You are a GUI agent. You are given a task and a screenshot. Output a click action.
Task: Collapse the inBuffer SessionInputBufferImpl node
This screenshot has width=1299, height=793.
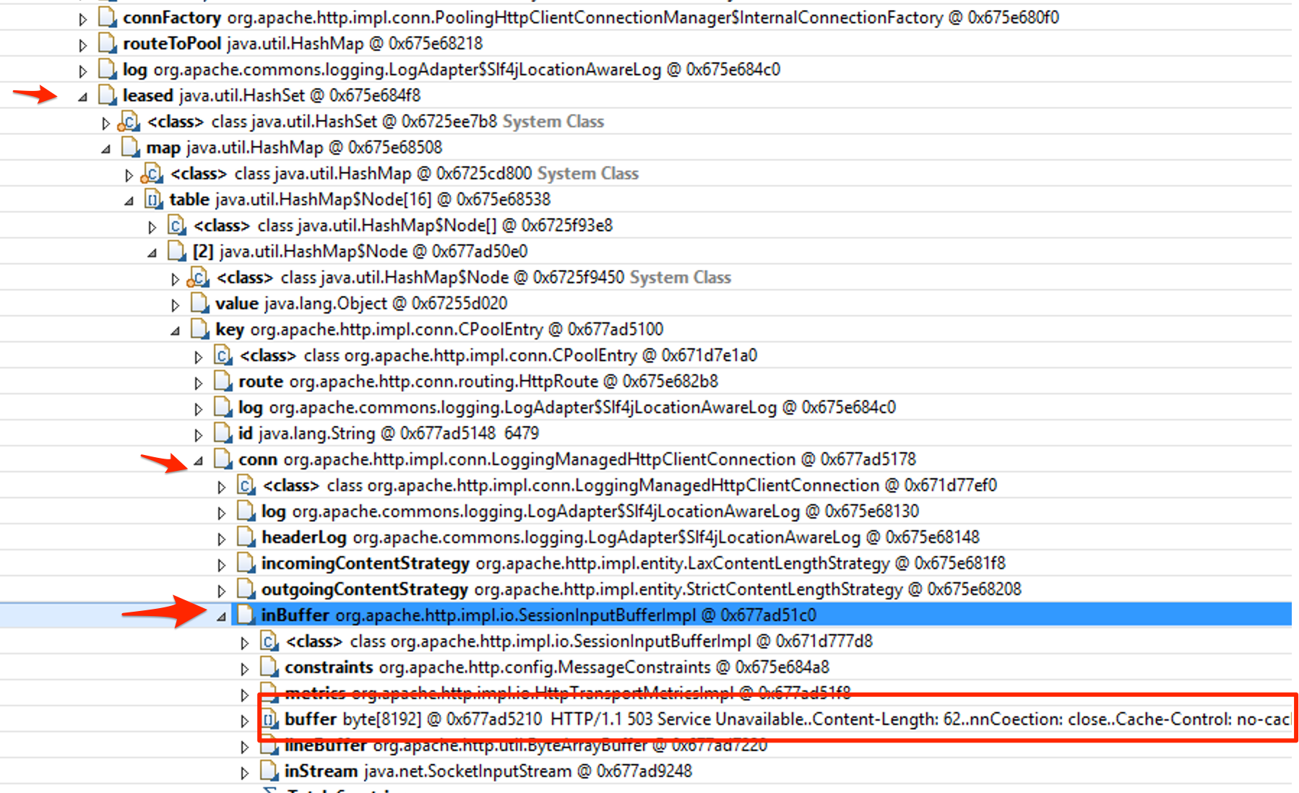(x=221, y=616)
